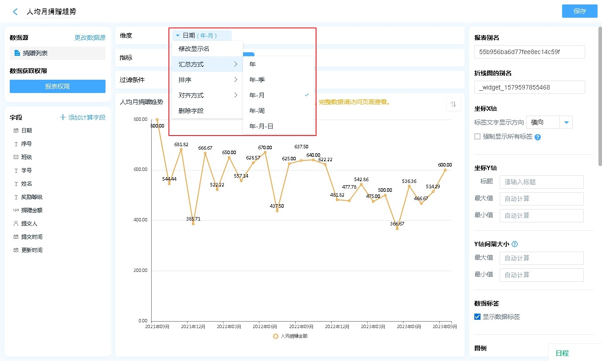602x361 pixels.
Task: Click help icon beside 强制显示所有标签
Action: point(538,137)
